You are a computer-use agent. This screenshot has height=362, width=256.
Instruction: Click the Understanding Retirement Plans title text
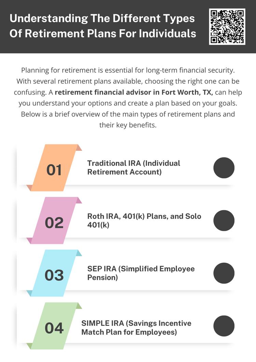coord(102,26)
